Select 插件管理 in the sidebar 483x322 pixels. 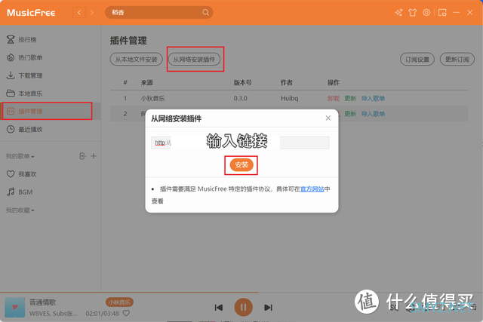[51, 111]
